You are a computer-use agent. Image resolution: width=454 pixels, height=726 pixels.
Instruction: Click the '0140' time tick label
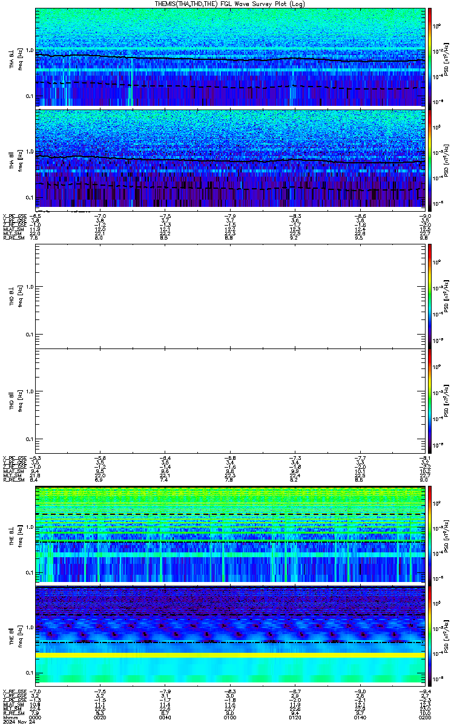coord(360,716)
